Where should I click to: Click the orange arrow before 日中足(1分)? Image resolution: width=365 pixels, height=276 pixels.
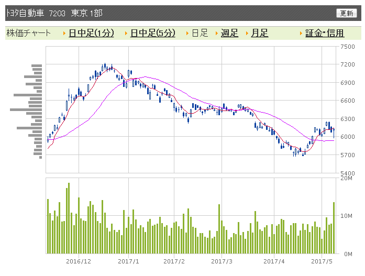coord(64,34)
